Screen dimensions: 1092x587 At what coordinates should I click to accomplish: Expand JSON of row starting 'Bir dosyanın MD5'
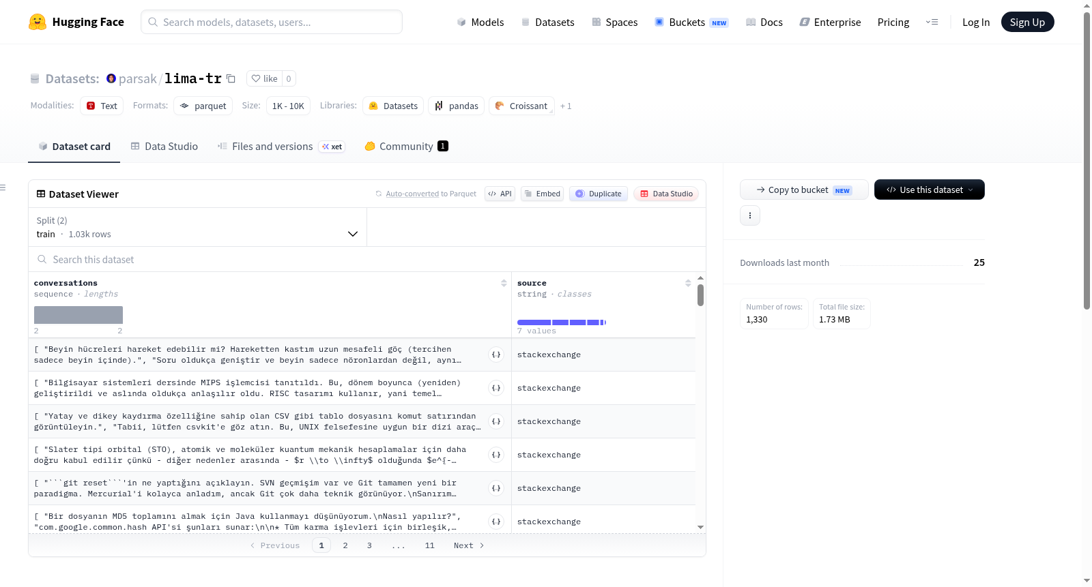point(496,522)
